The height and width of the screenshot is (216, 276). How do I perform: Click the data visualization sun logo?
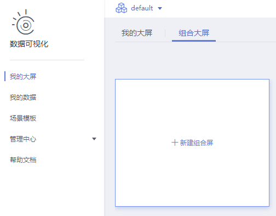pos(23,22)
